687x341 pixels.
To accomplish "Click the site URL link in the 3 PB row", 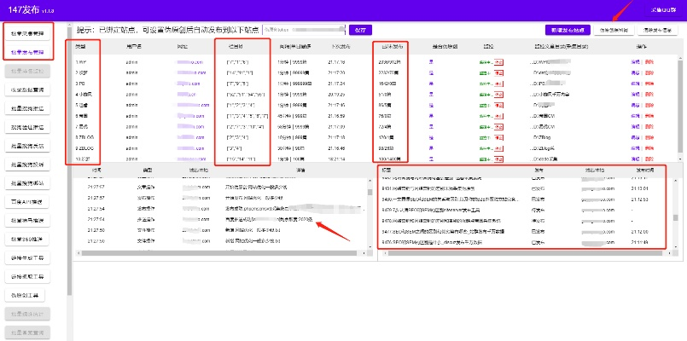I will click(x=189, y=84).
